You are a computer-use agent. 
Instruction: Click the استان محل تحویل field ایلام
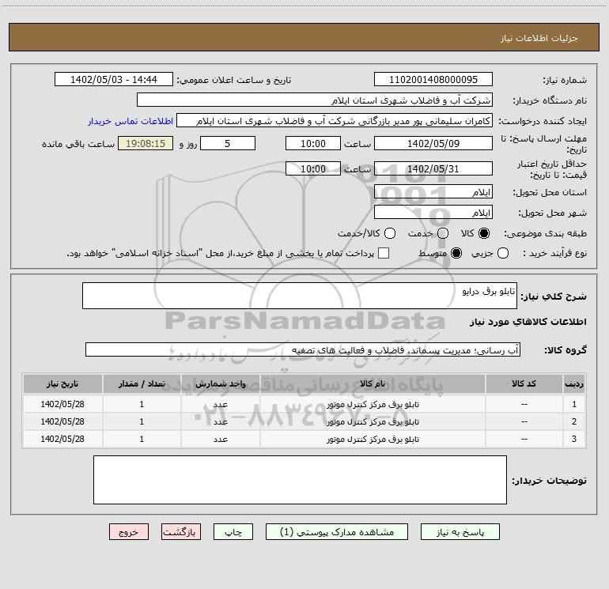(x=433, y=192)
